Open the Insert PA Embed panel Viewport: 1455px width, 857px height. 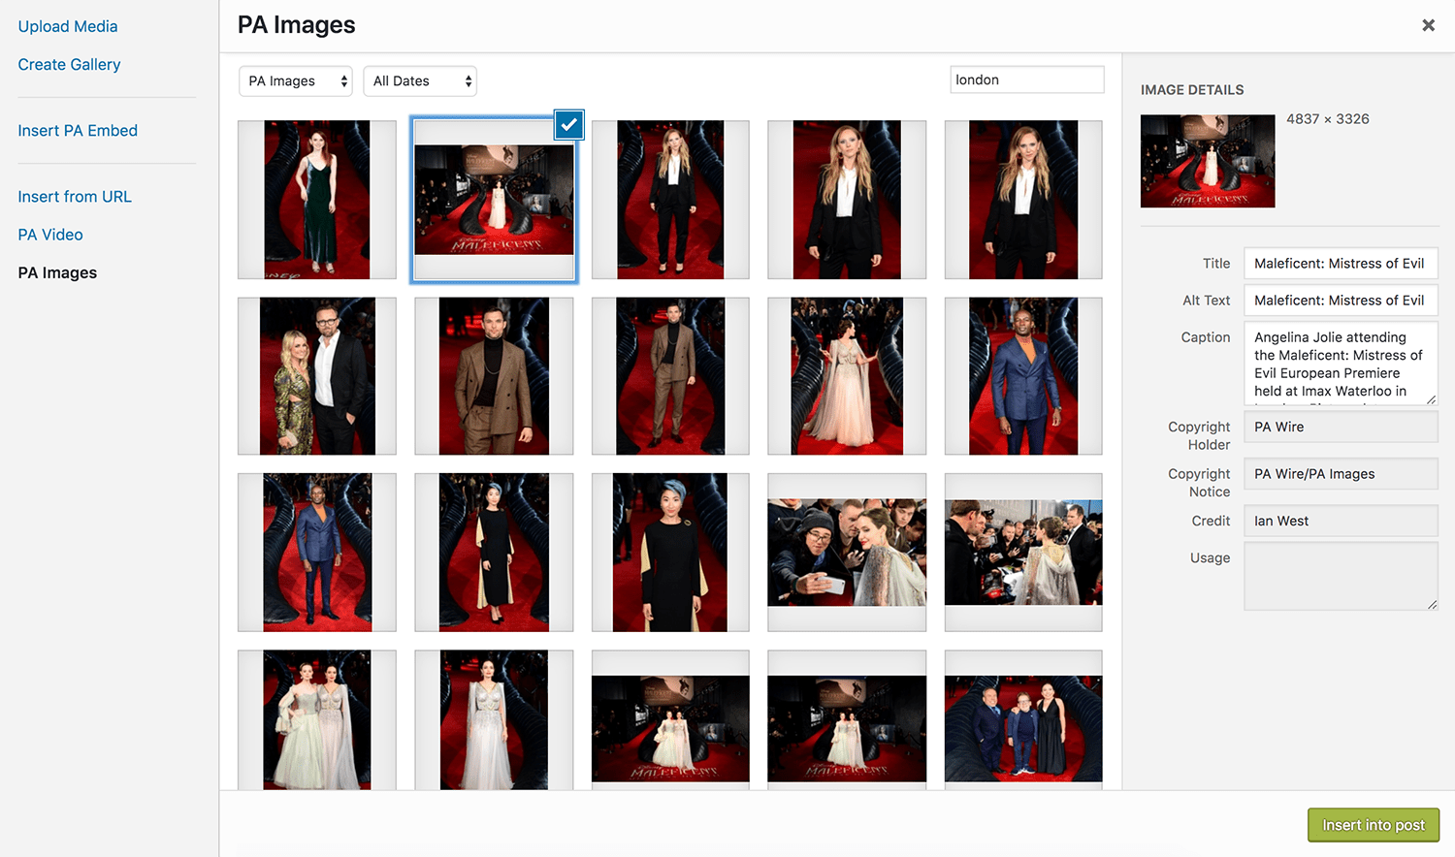78,130
